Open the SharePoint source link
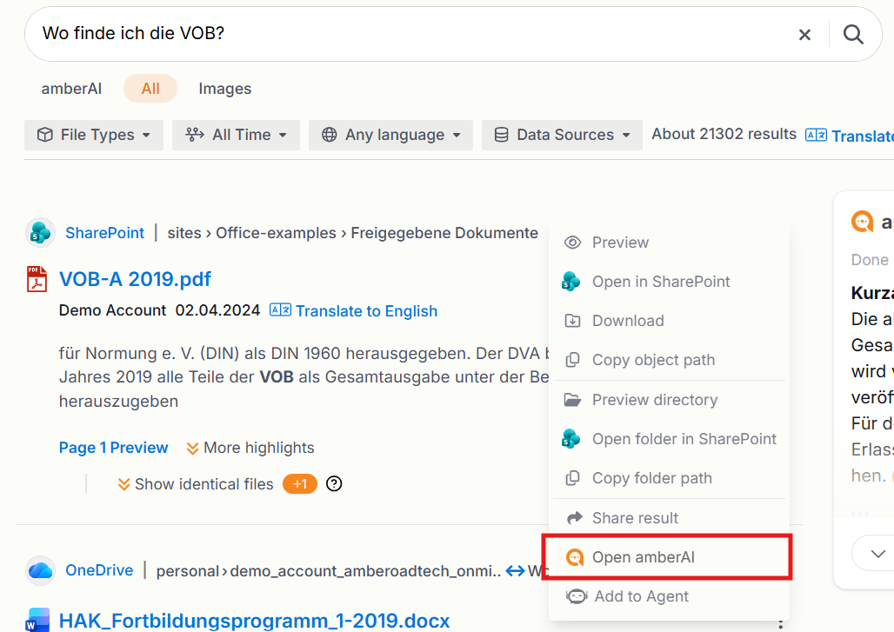Viewport: 894px width, 632px height. pos(105,232)
